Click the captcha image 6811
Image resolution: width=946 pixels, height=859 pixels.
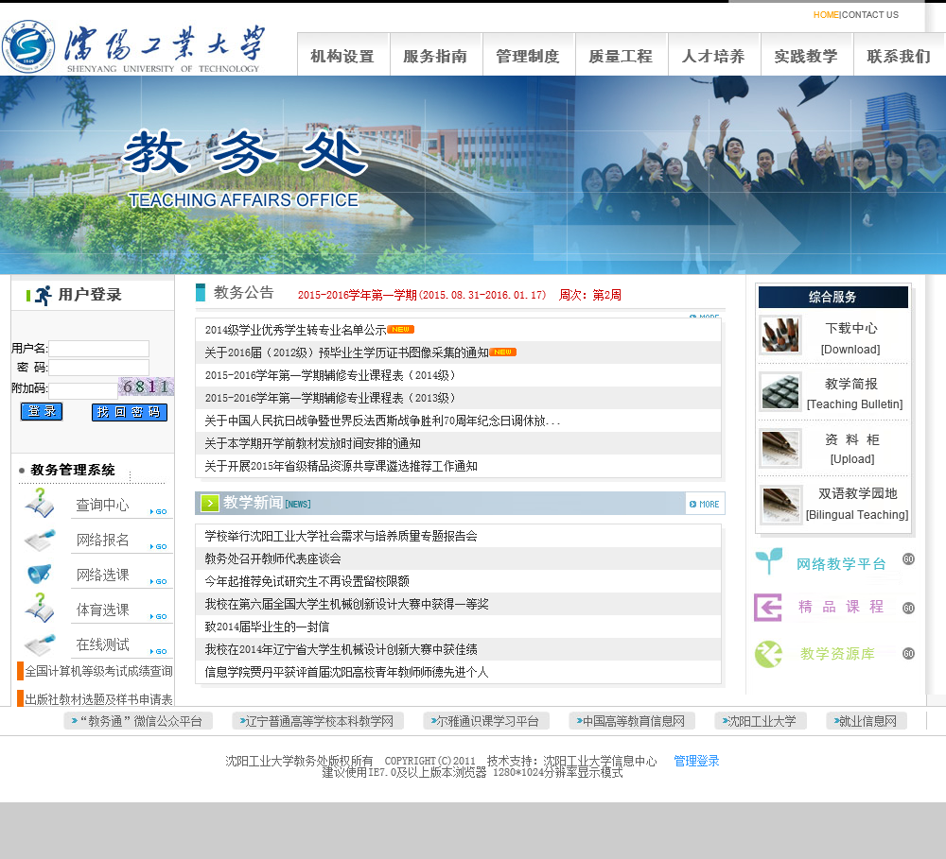point(145,387)
